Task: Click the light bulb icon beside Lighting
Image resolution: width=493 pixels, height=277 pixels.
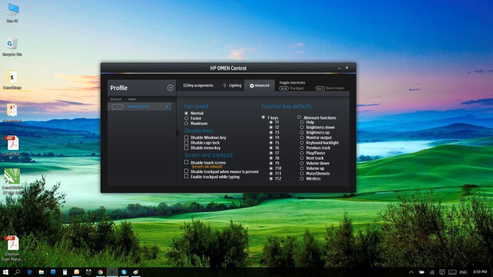Action: pyautogui.click(x=224, y=86)
